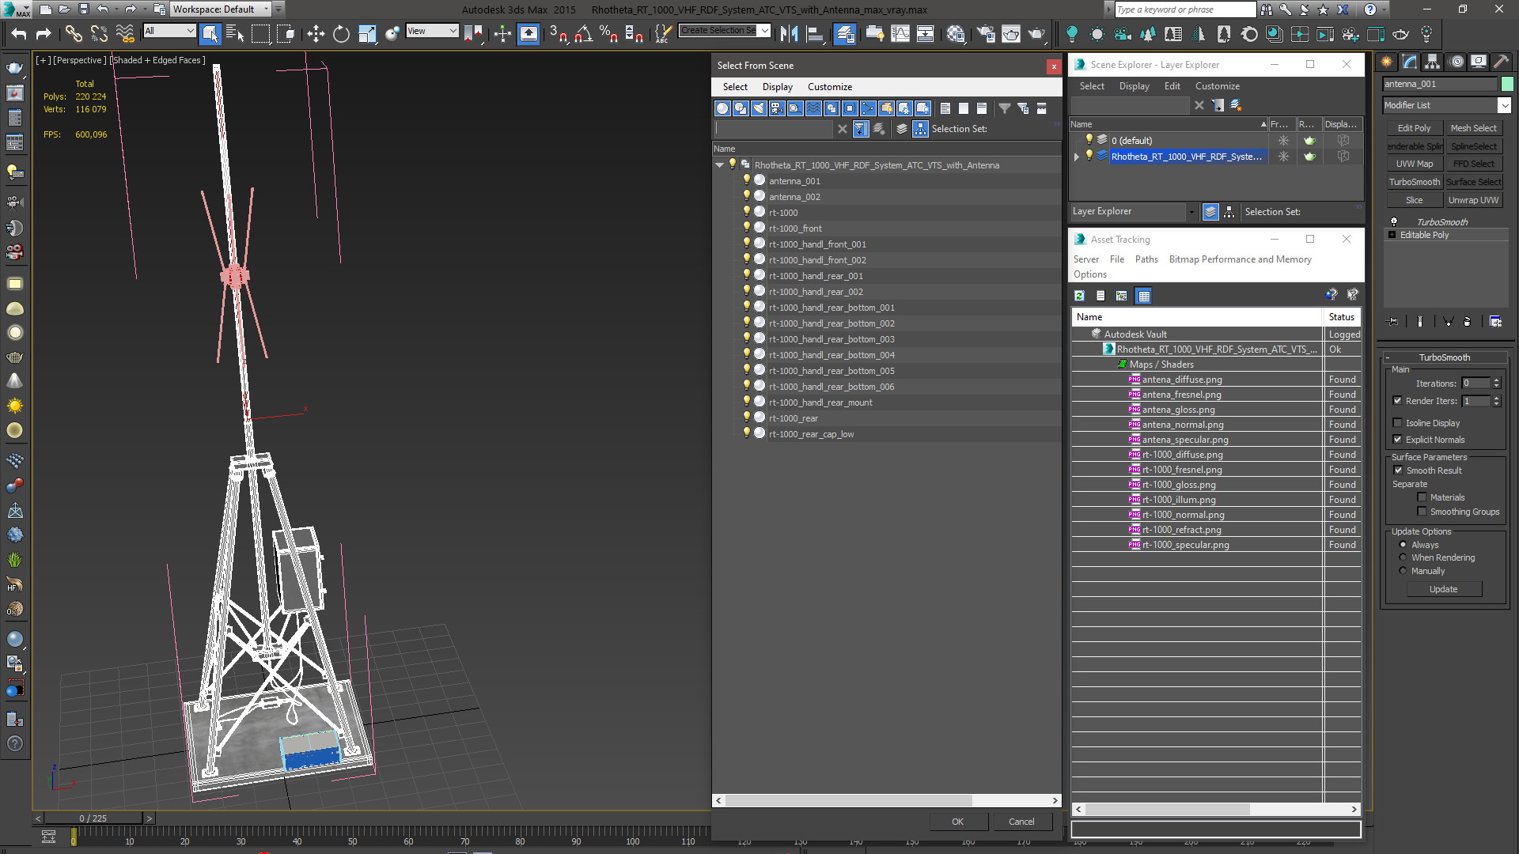Click the Update button in TurboSmooth

point(1443,589)
